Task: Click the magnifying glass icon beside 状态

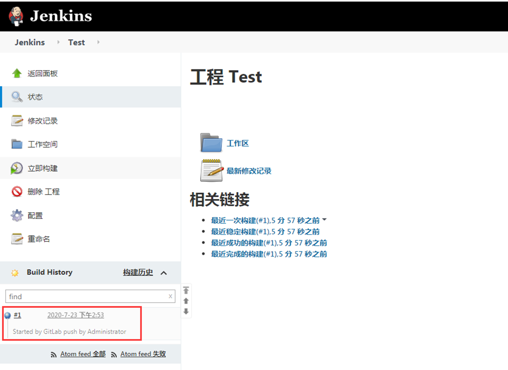Action: point(17,97)
